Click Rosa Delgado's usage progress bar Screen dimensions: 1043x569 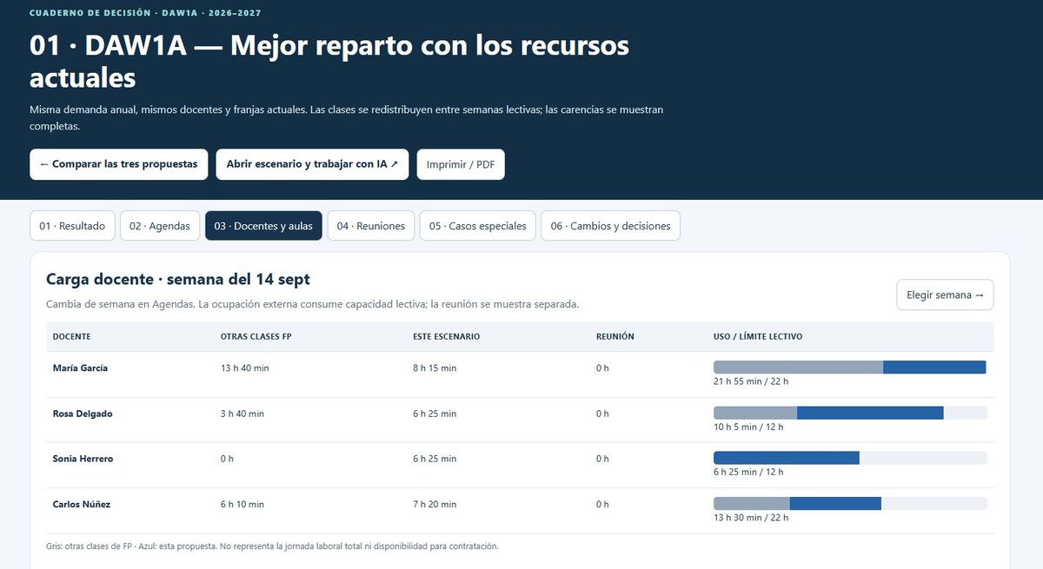click(x=850, y=413)
